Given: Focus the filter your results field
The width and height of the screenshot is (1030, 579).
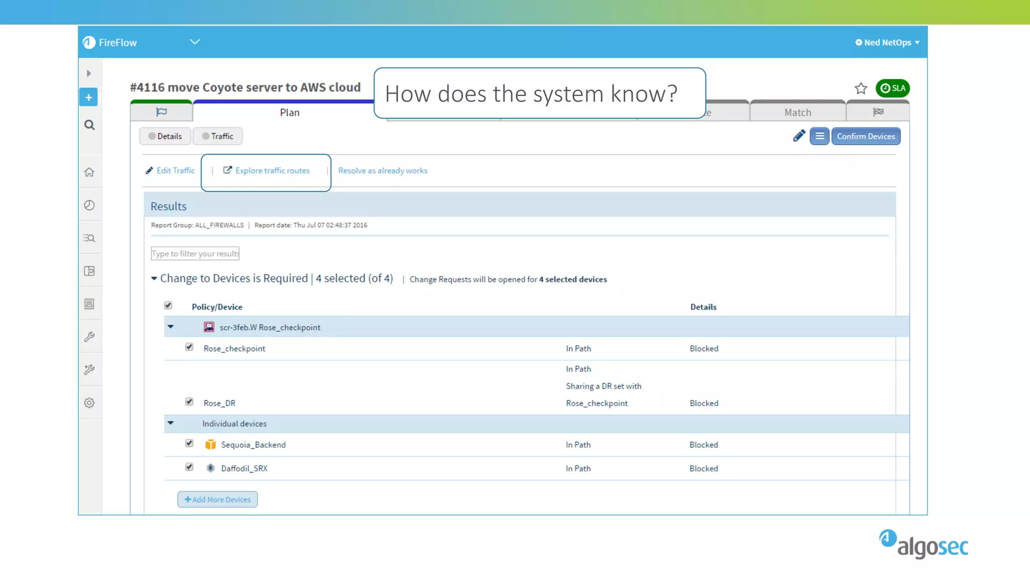Looking at the screenshot, I should click(195, 253).
